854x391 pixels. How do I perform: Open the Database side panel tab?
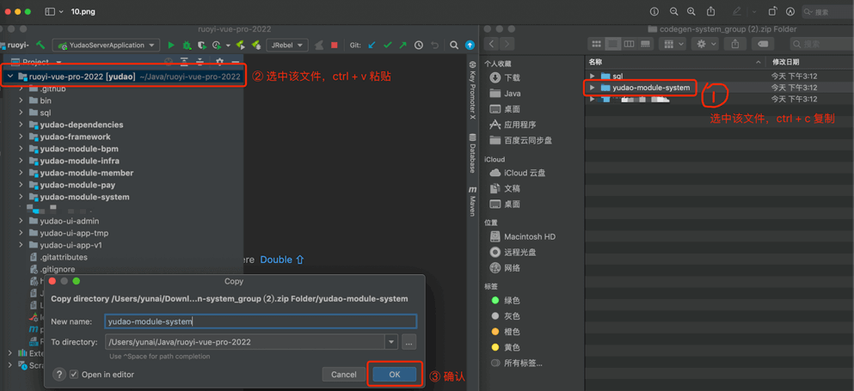pos(472,153)
